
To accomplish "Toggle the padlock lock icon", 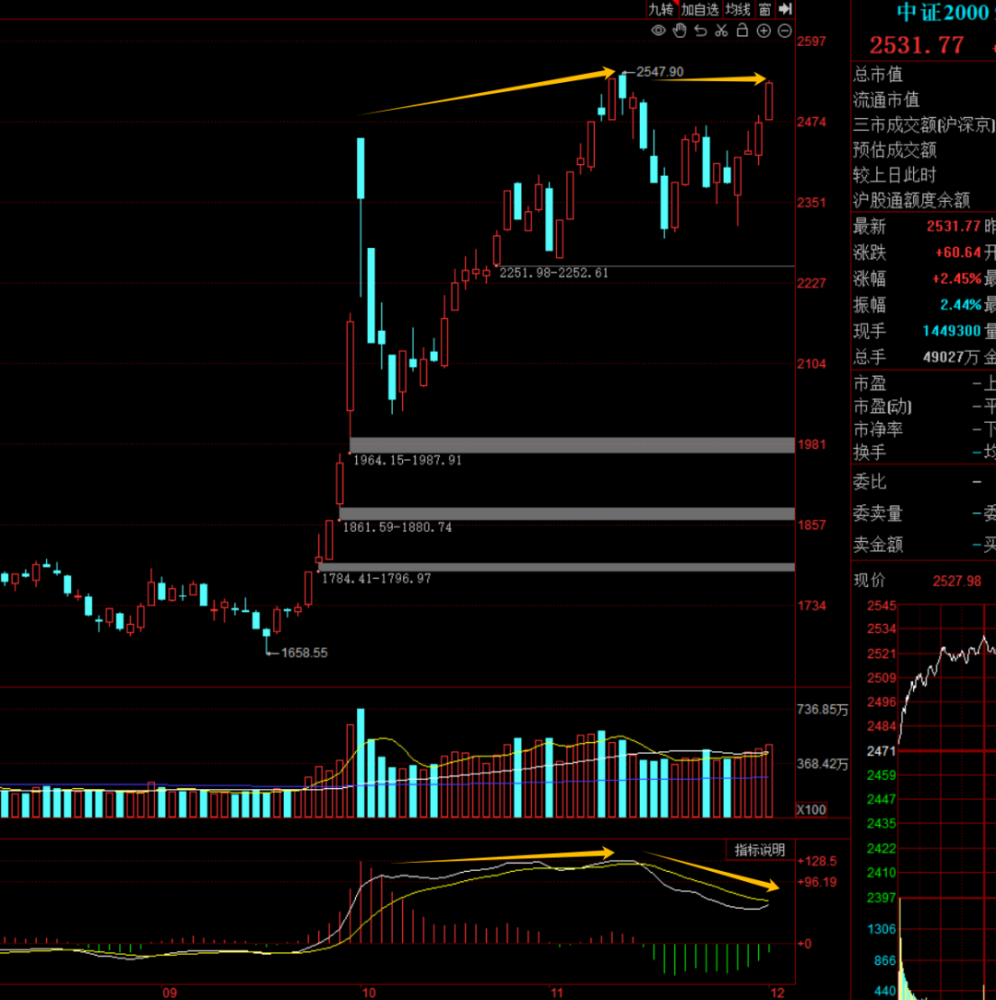I will point(741,30).
